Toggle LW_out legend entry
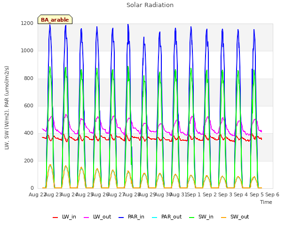The width and height of the screenshot is (301, 226). pyautogui.click(x=97, y=217)
